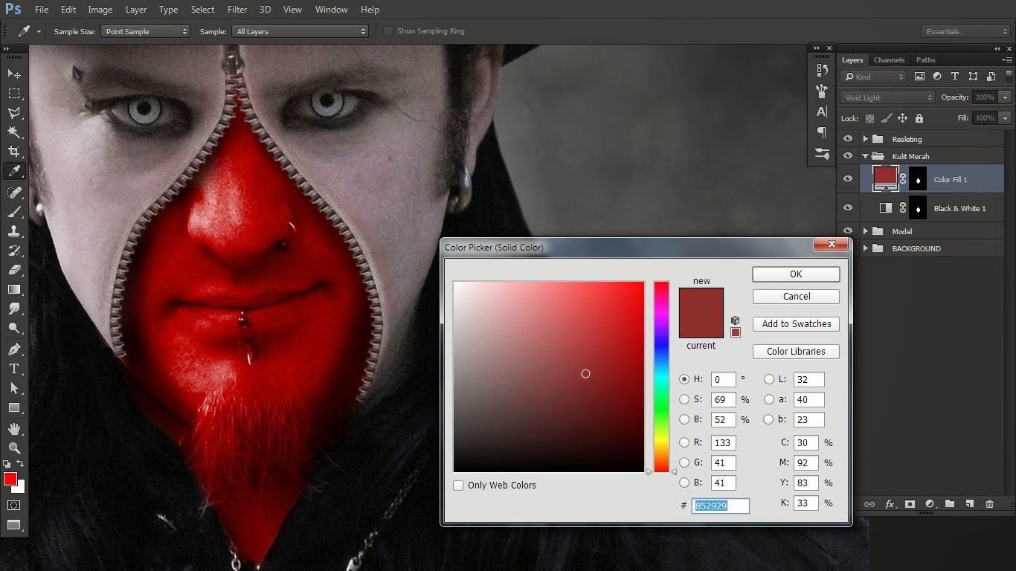Open the Sample Size dropdown
Screen dimensions: 1016x571
pyautogui.click(x=146, y=31)
